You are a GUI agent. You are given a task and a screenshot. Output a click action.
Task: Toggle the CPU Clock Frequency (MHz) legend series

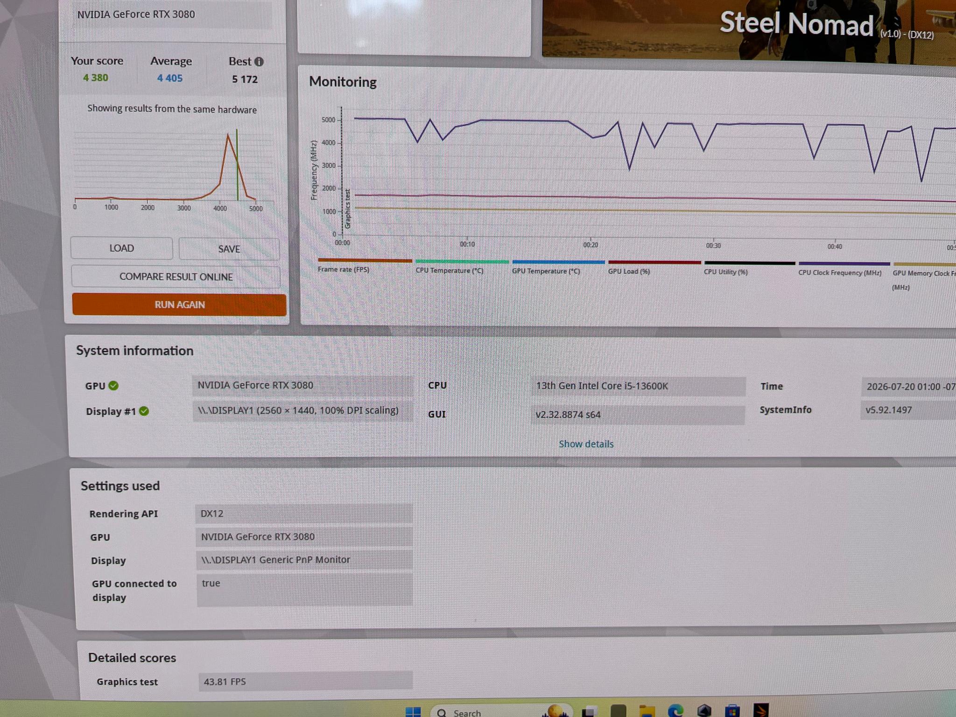844,268
